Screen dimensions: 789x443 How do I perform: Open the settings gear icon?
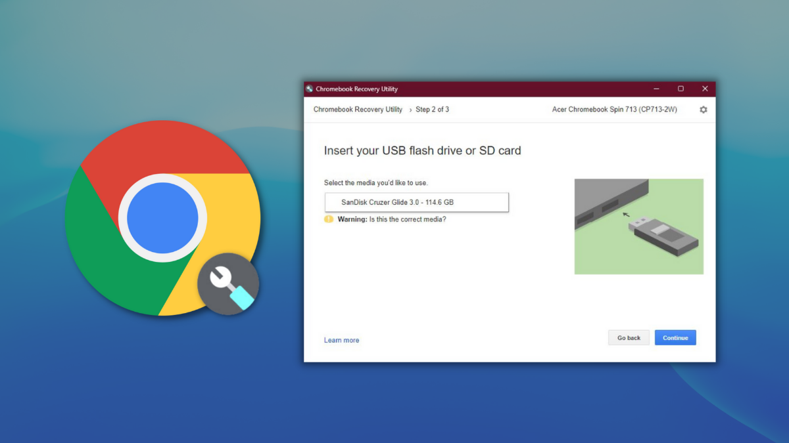703,110
